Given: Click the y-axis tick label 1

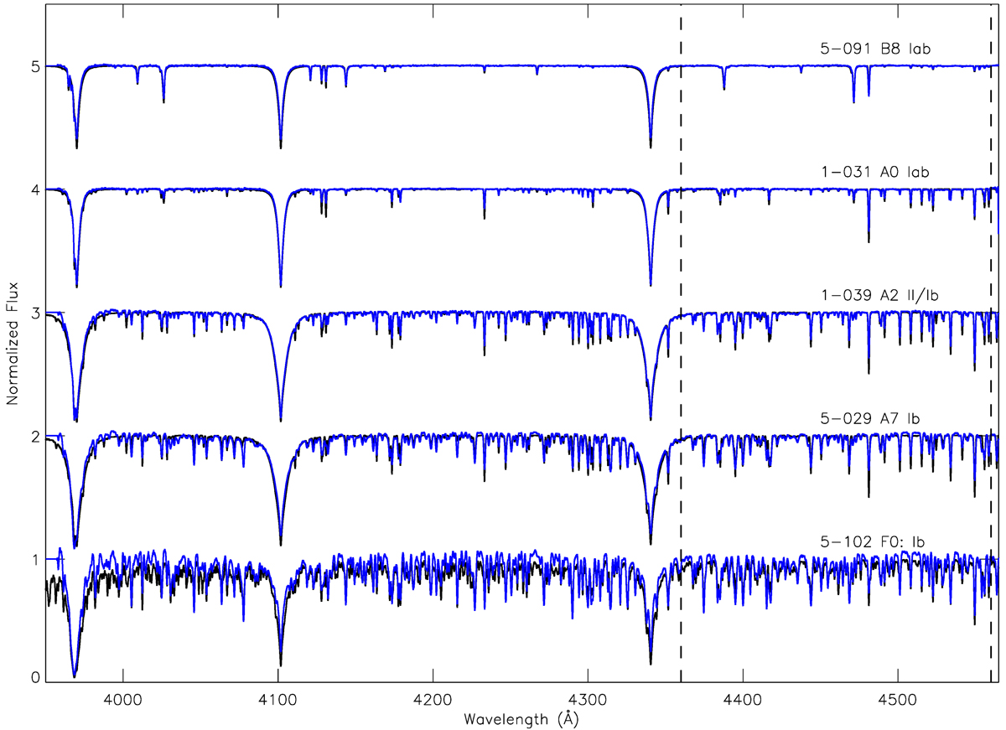Looking at the screenshot, I should click(x=35, y=559).
